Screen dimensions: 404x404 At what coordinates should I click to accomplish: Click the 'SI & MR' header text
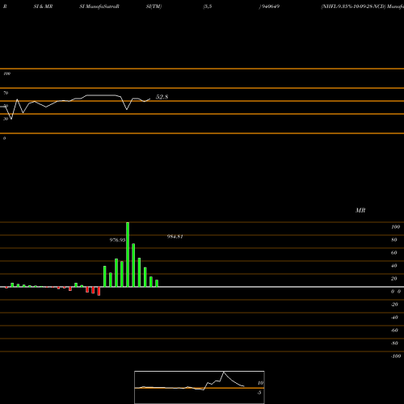43,6
